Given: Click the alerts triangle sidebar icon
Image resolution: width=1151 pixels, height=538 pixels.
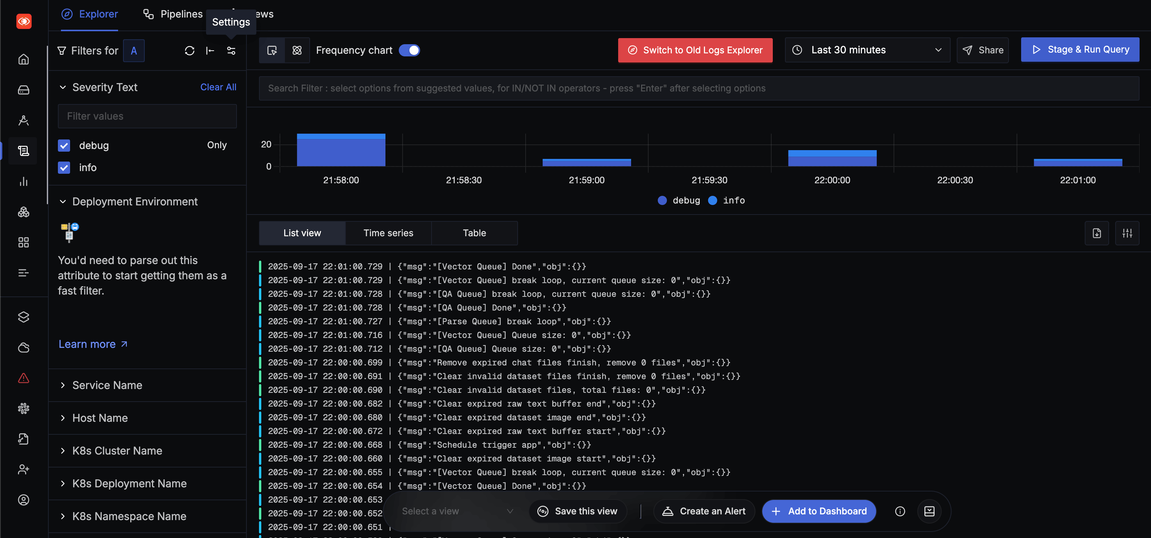Looking at the screenshot, I should click(x=24, y=378).
